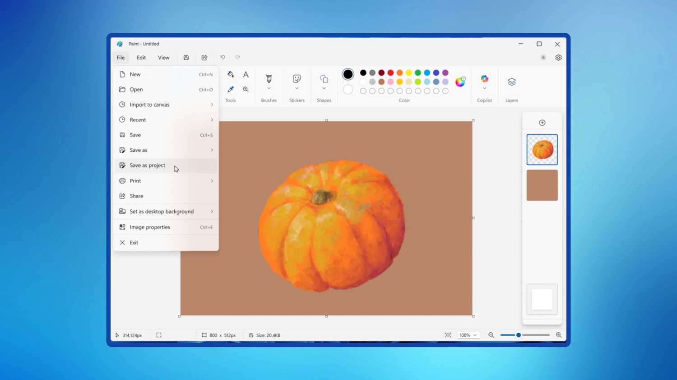Click the Size: 20.4KB status entry

(264, 335)
